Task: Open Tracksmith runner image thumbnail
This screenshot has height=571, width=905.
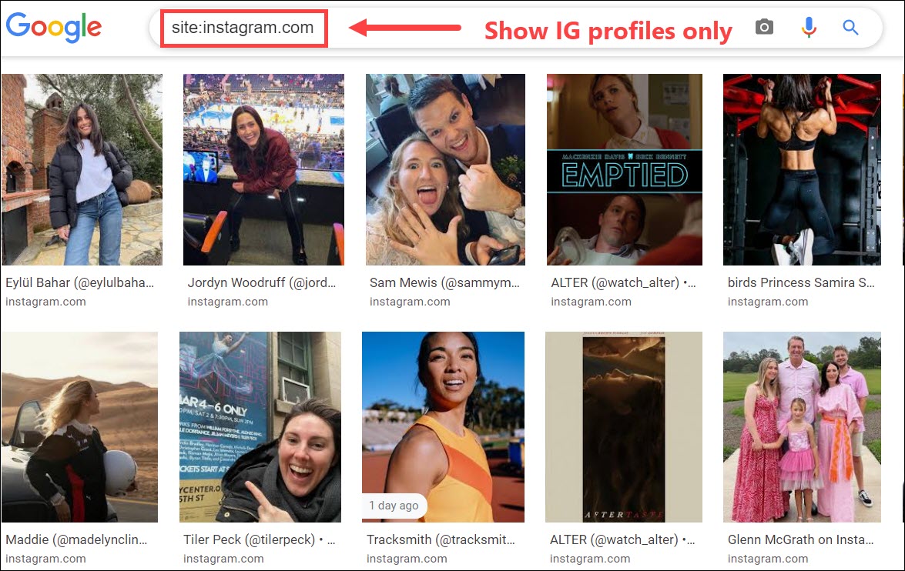Action: tap(444, 427)
